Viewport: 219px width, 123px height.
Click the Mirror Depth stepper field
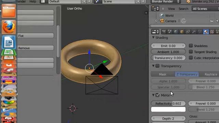(168, 119)
